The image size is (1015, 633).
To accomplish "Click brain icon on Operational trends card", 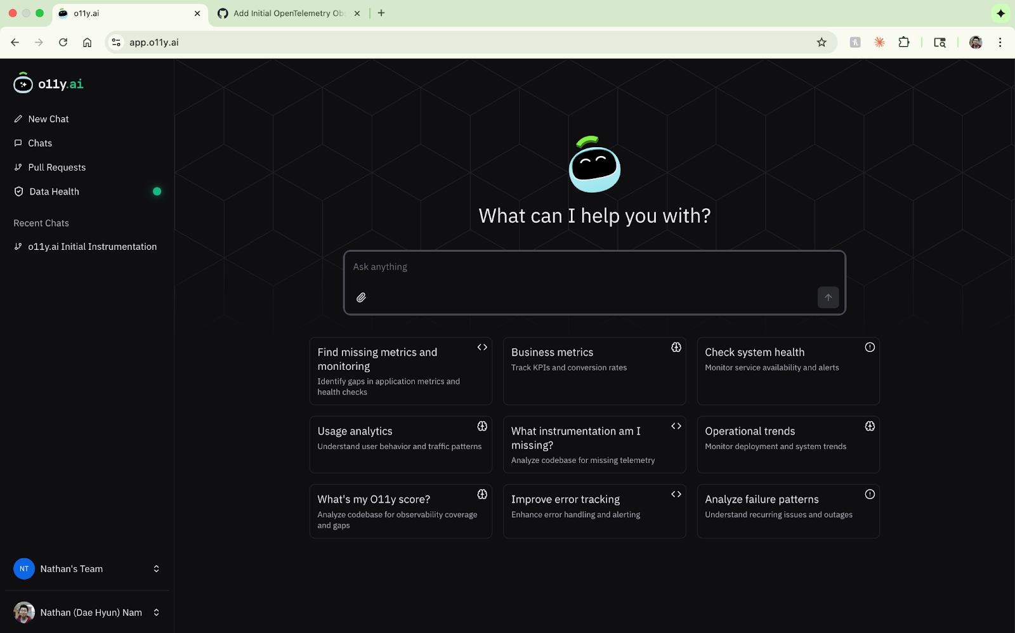I will 870,426.
